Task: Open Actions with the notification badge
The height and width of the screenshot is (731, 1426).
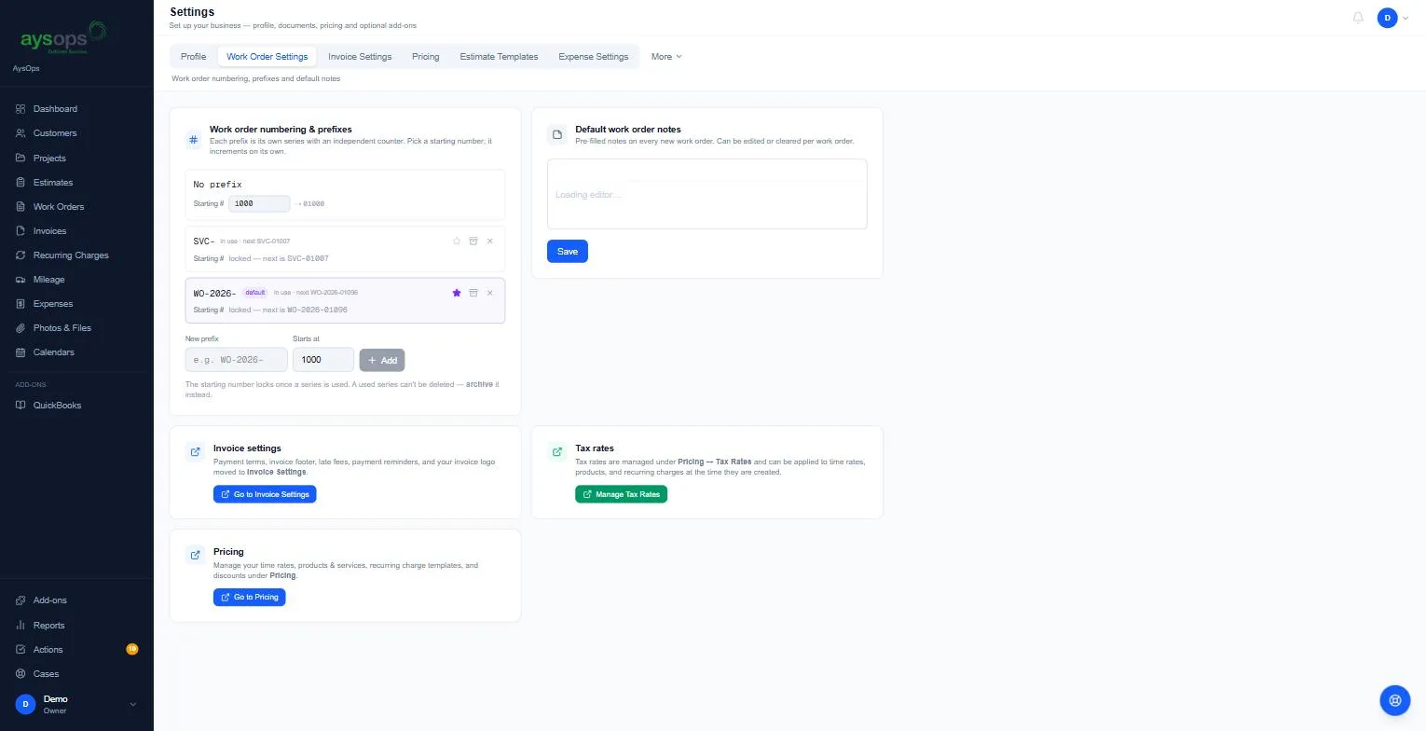Action: 76,650
